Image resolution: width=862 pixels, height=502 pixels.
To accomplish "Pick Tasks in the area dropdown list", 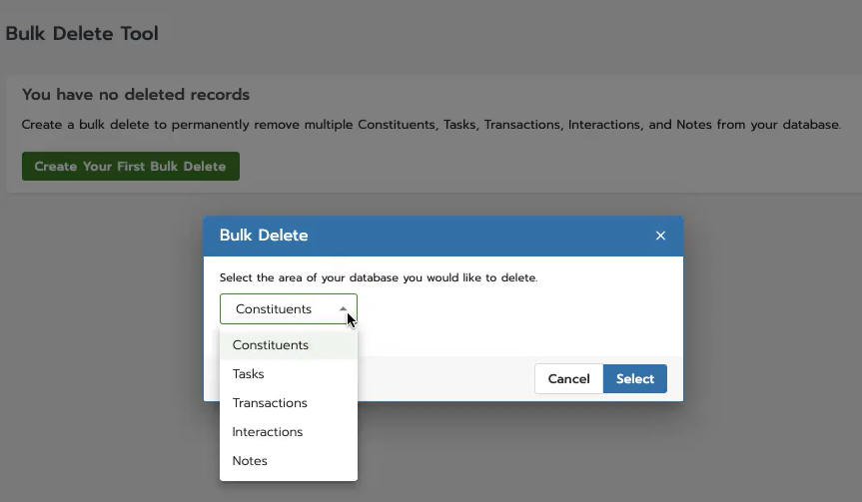I will [x=288, y=374].
